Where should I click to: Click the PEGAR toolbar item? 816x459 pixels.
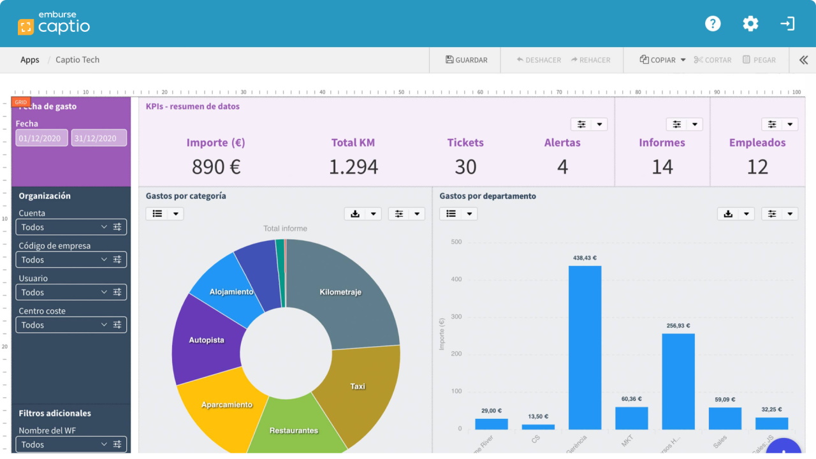click(x=759, y=60)
